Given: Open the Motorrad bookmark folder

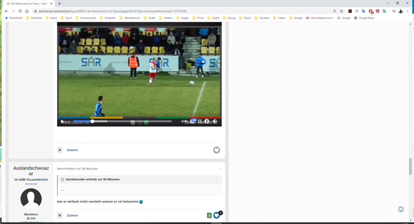Looking at the screenshot, I should 34,18.
